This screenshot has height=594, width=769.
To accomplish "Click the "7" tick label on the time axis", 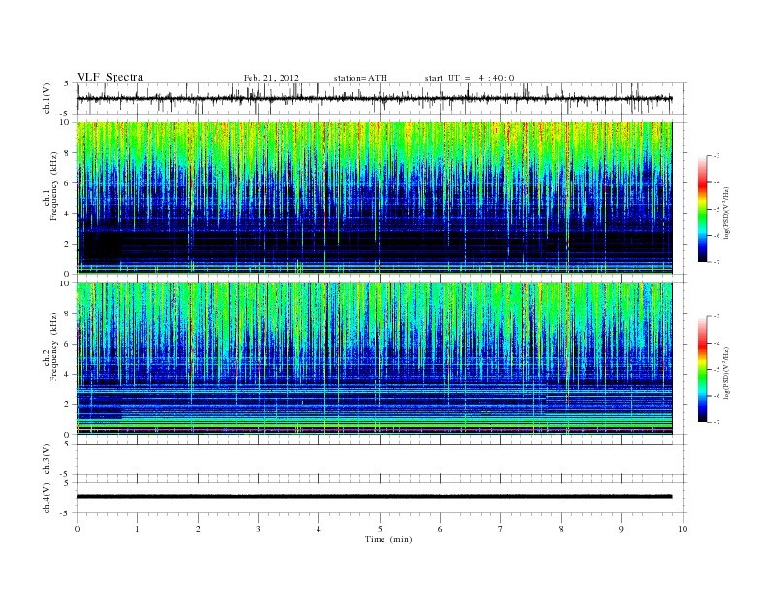I will point(501,529).
